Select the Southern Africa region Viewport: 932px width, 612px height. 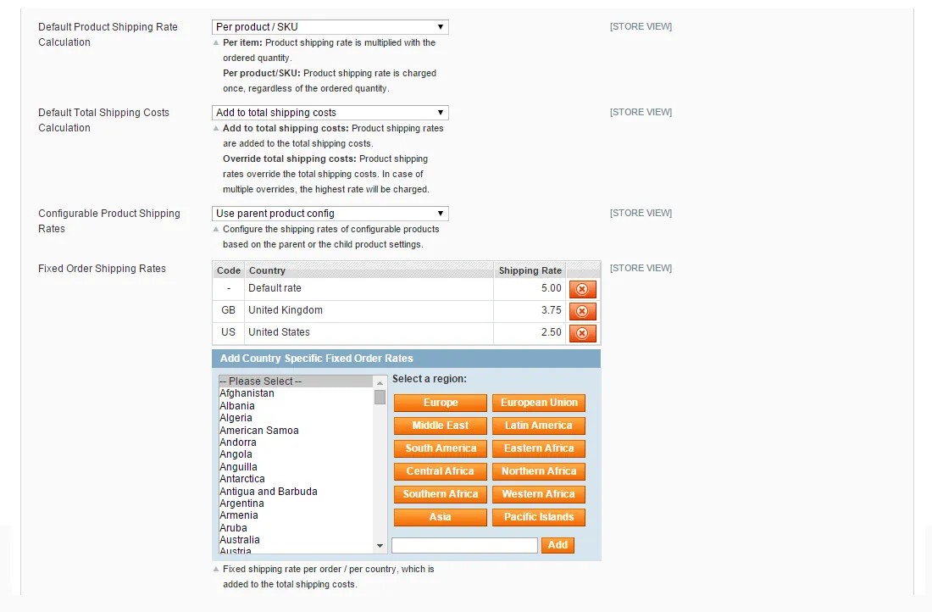click(441, 494)
